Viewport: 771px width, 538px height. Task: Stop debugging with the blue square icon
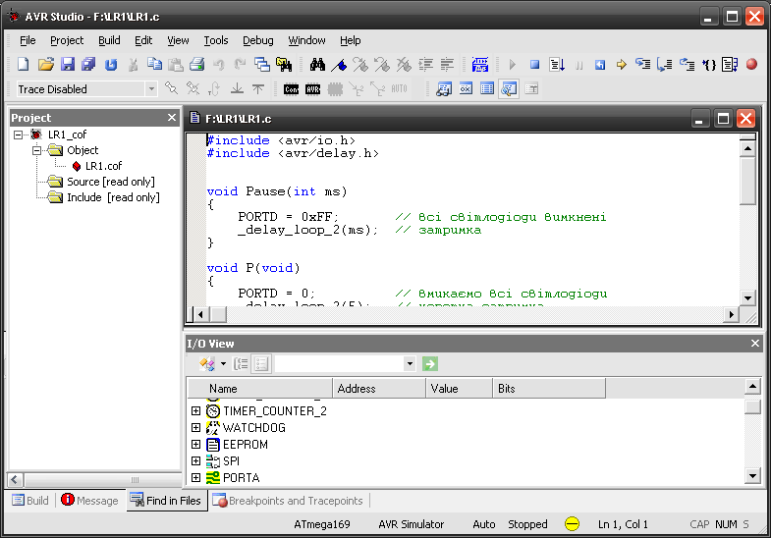535,65
